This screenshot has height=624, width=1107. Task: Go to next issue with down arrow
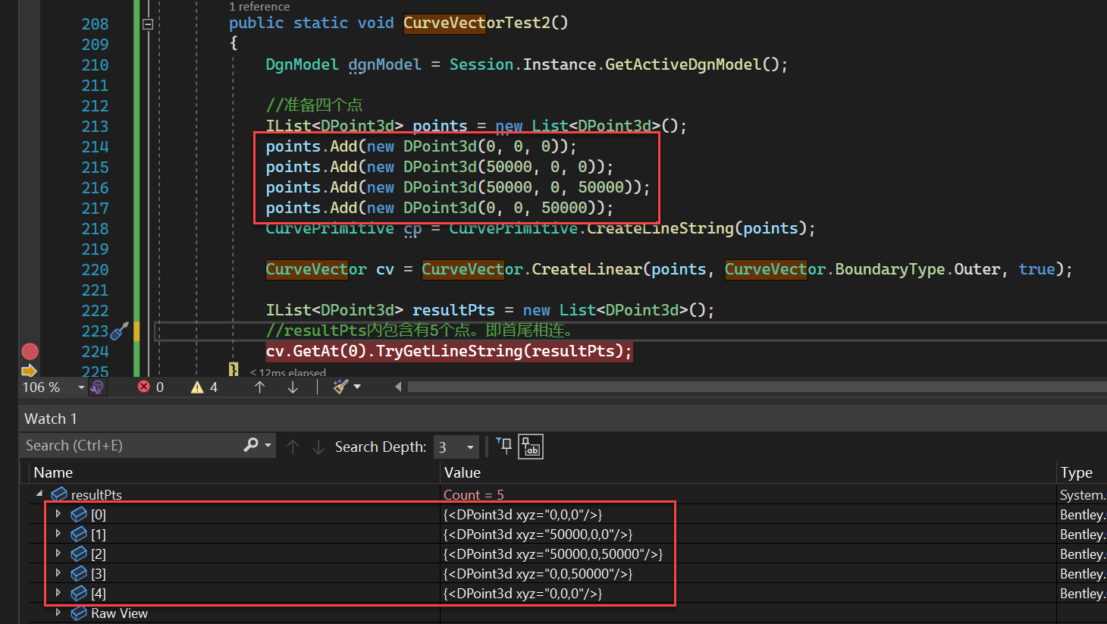[293, 387]
